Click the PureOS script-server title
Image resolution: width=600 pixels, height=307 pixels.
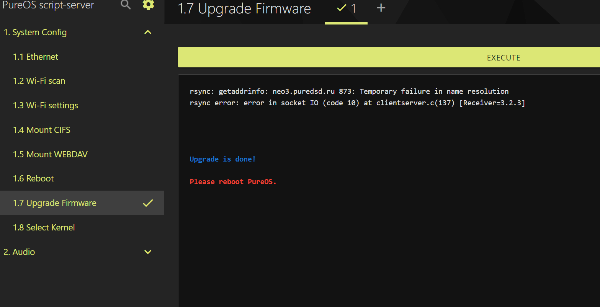(x=48, y=5)
